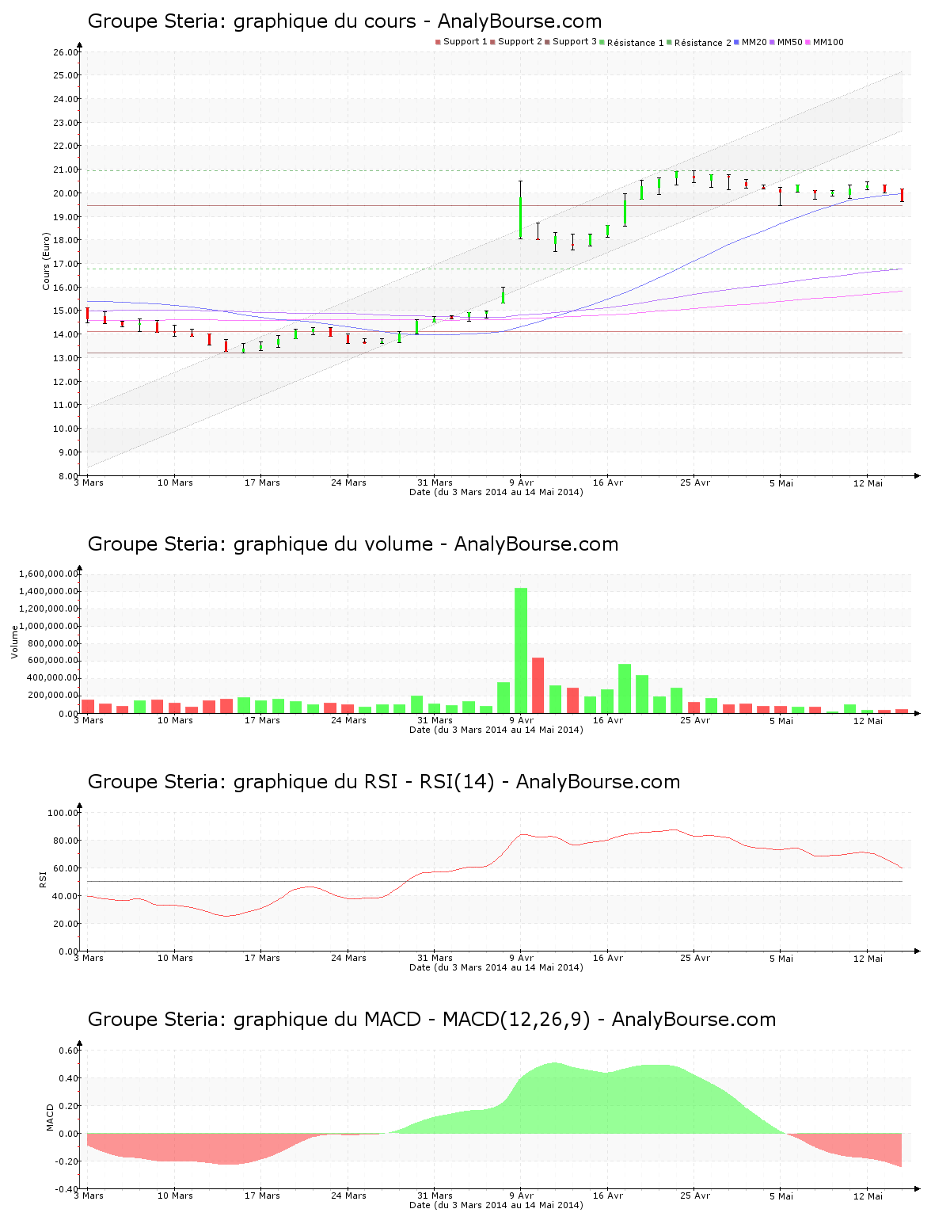
Task: Click the 'MACD' vertical axis label
Action: tap(51, 1117)
